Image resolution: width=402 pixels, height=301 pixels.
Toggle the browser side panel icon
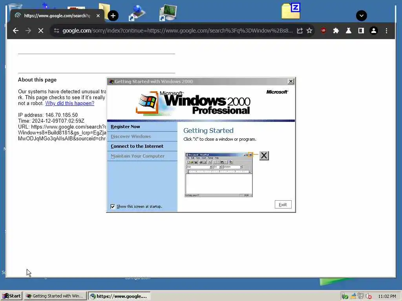pyautogui.click(x=361, y=31)
